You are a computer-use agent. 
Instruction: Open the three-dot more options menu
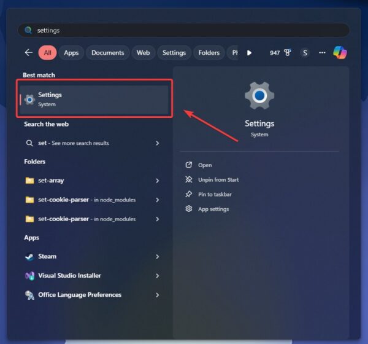click(322, 53)
